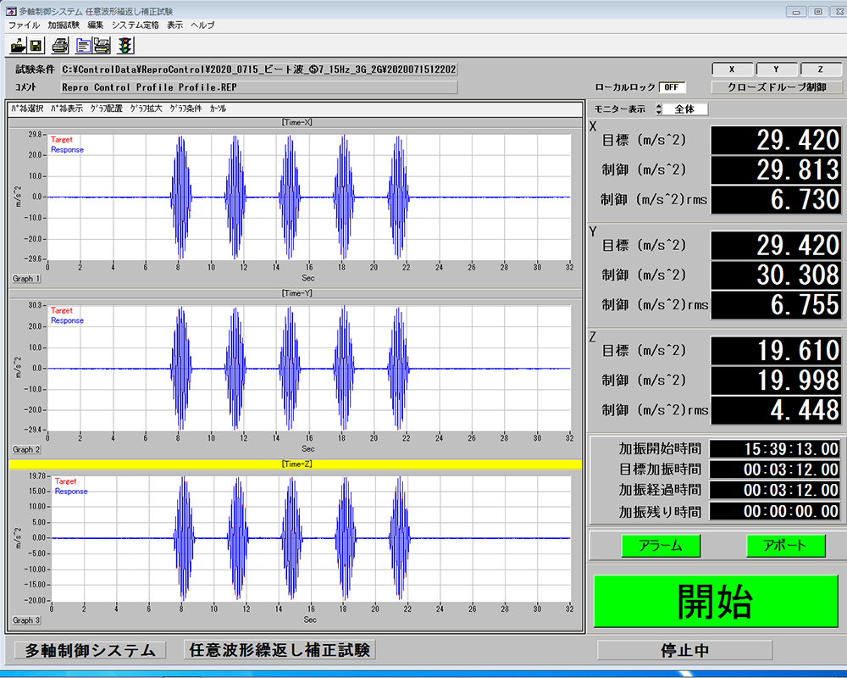847x678 pixels.
Task: Click the open file folder icon
Action: point(18,46)
